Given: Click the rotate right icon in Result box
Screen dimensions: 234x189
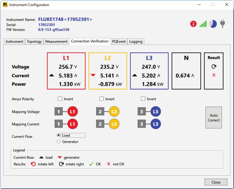Looking at the screenshot, I should (x=214, y=66).
